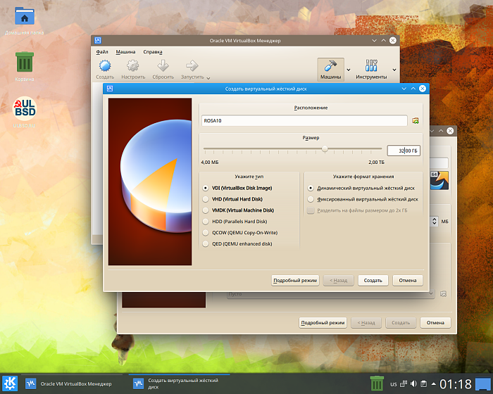Viewport: 493px width, 394px height.
Task: Click Создать button in the disk dialog
Action: point(373,280)
